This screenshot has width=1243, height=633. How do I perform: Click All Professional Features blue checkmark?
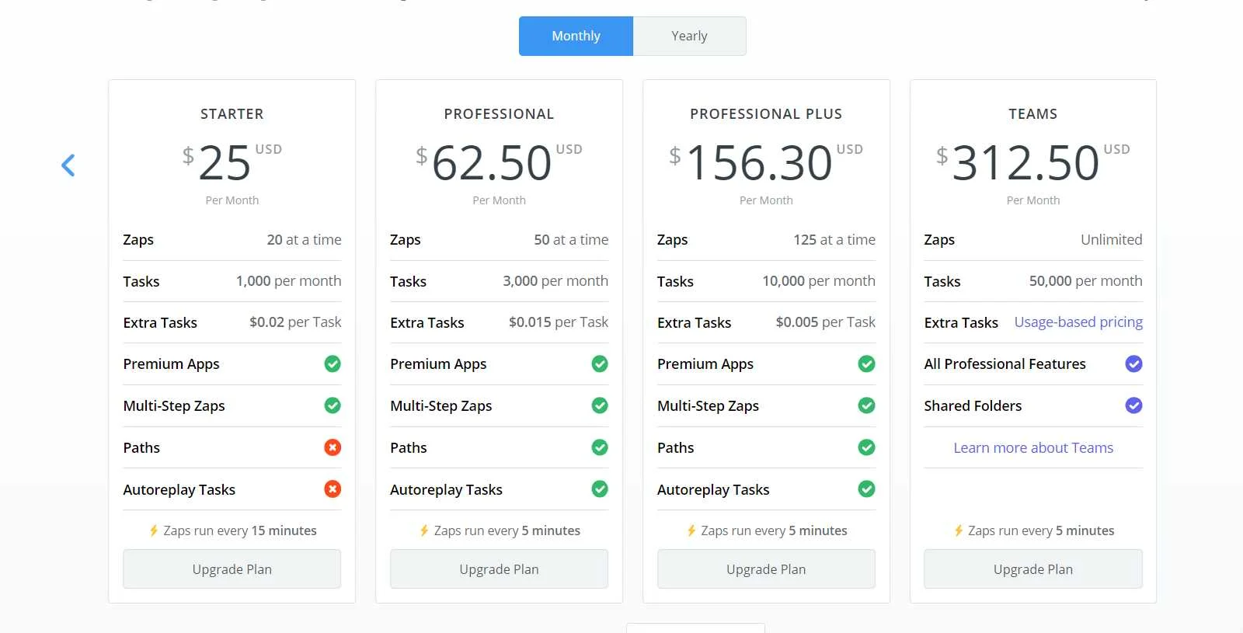tap(1134, 363)
